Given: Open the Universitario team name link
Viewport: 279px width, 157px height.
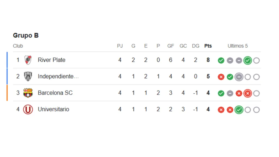Looking at the screenshot, I should tap(53, 109).
